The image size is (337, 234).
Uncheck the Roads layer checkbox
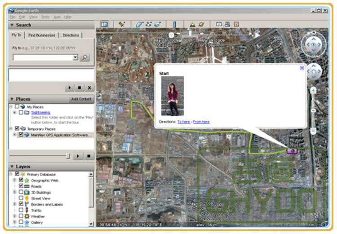click(x=21, y=186)
